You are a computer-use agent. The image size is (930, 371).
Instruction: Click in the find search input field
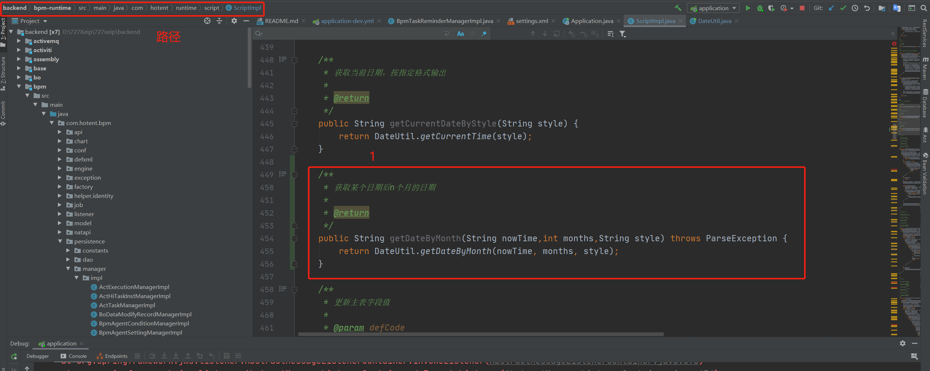(350, 34)
